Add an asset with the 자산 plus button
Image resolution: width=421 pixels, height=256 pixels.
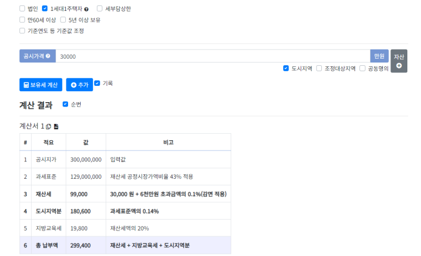pos(399,61)
